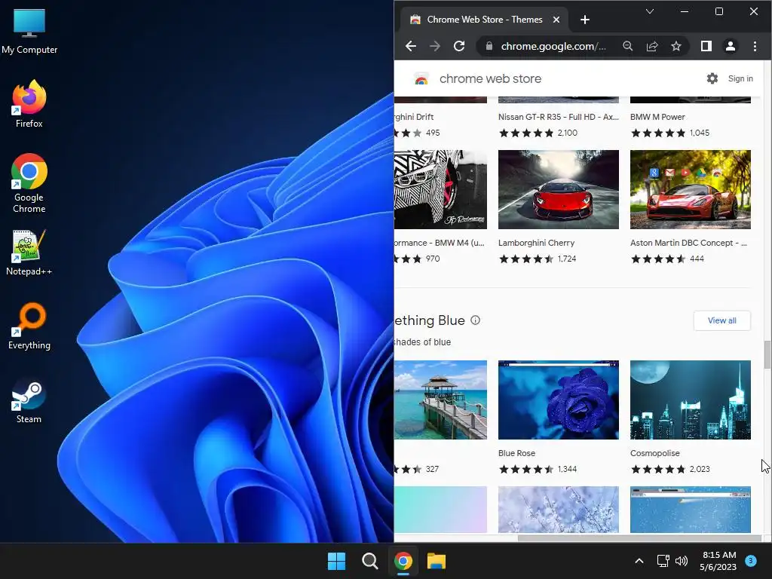Click the zoom magnifier icon in address bar
772x579 pixels.
627,46
